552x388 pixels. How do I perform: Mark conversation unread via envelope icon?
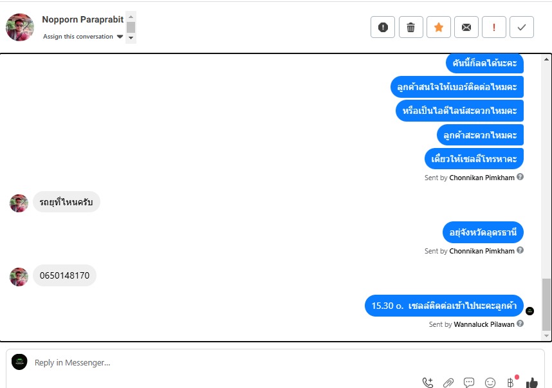466,27
